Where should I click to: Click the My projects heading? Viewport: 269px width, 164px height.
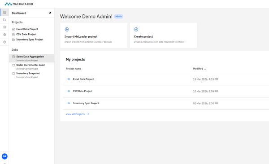[75, 59]
